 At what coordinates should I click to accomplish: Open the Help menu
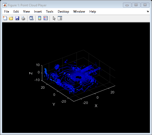pos(93,12)
